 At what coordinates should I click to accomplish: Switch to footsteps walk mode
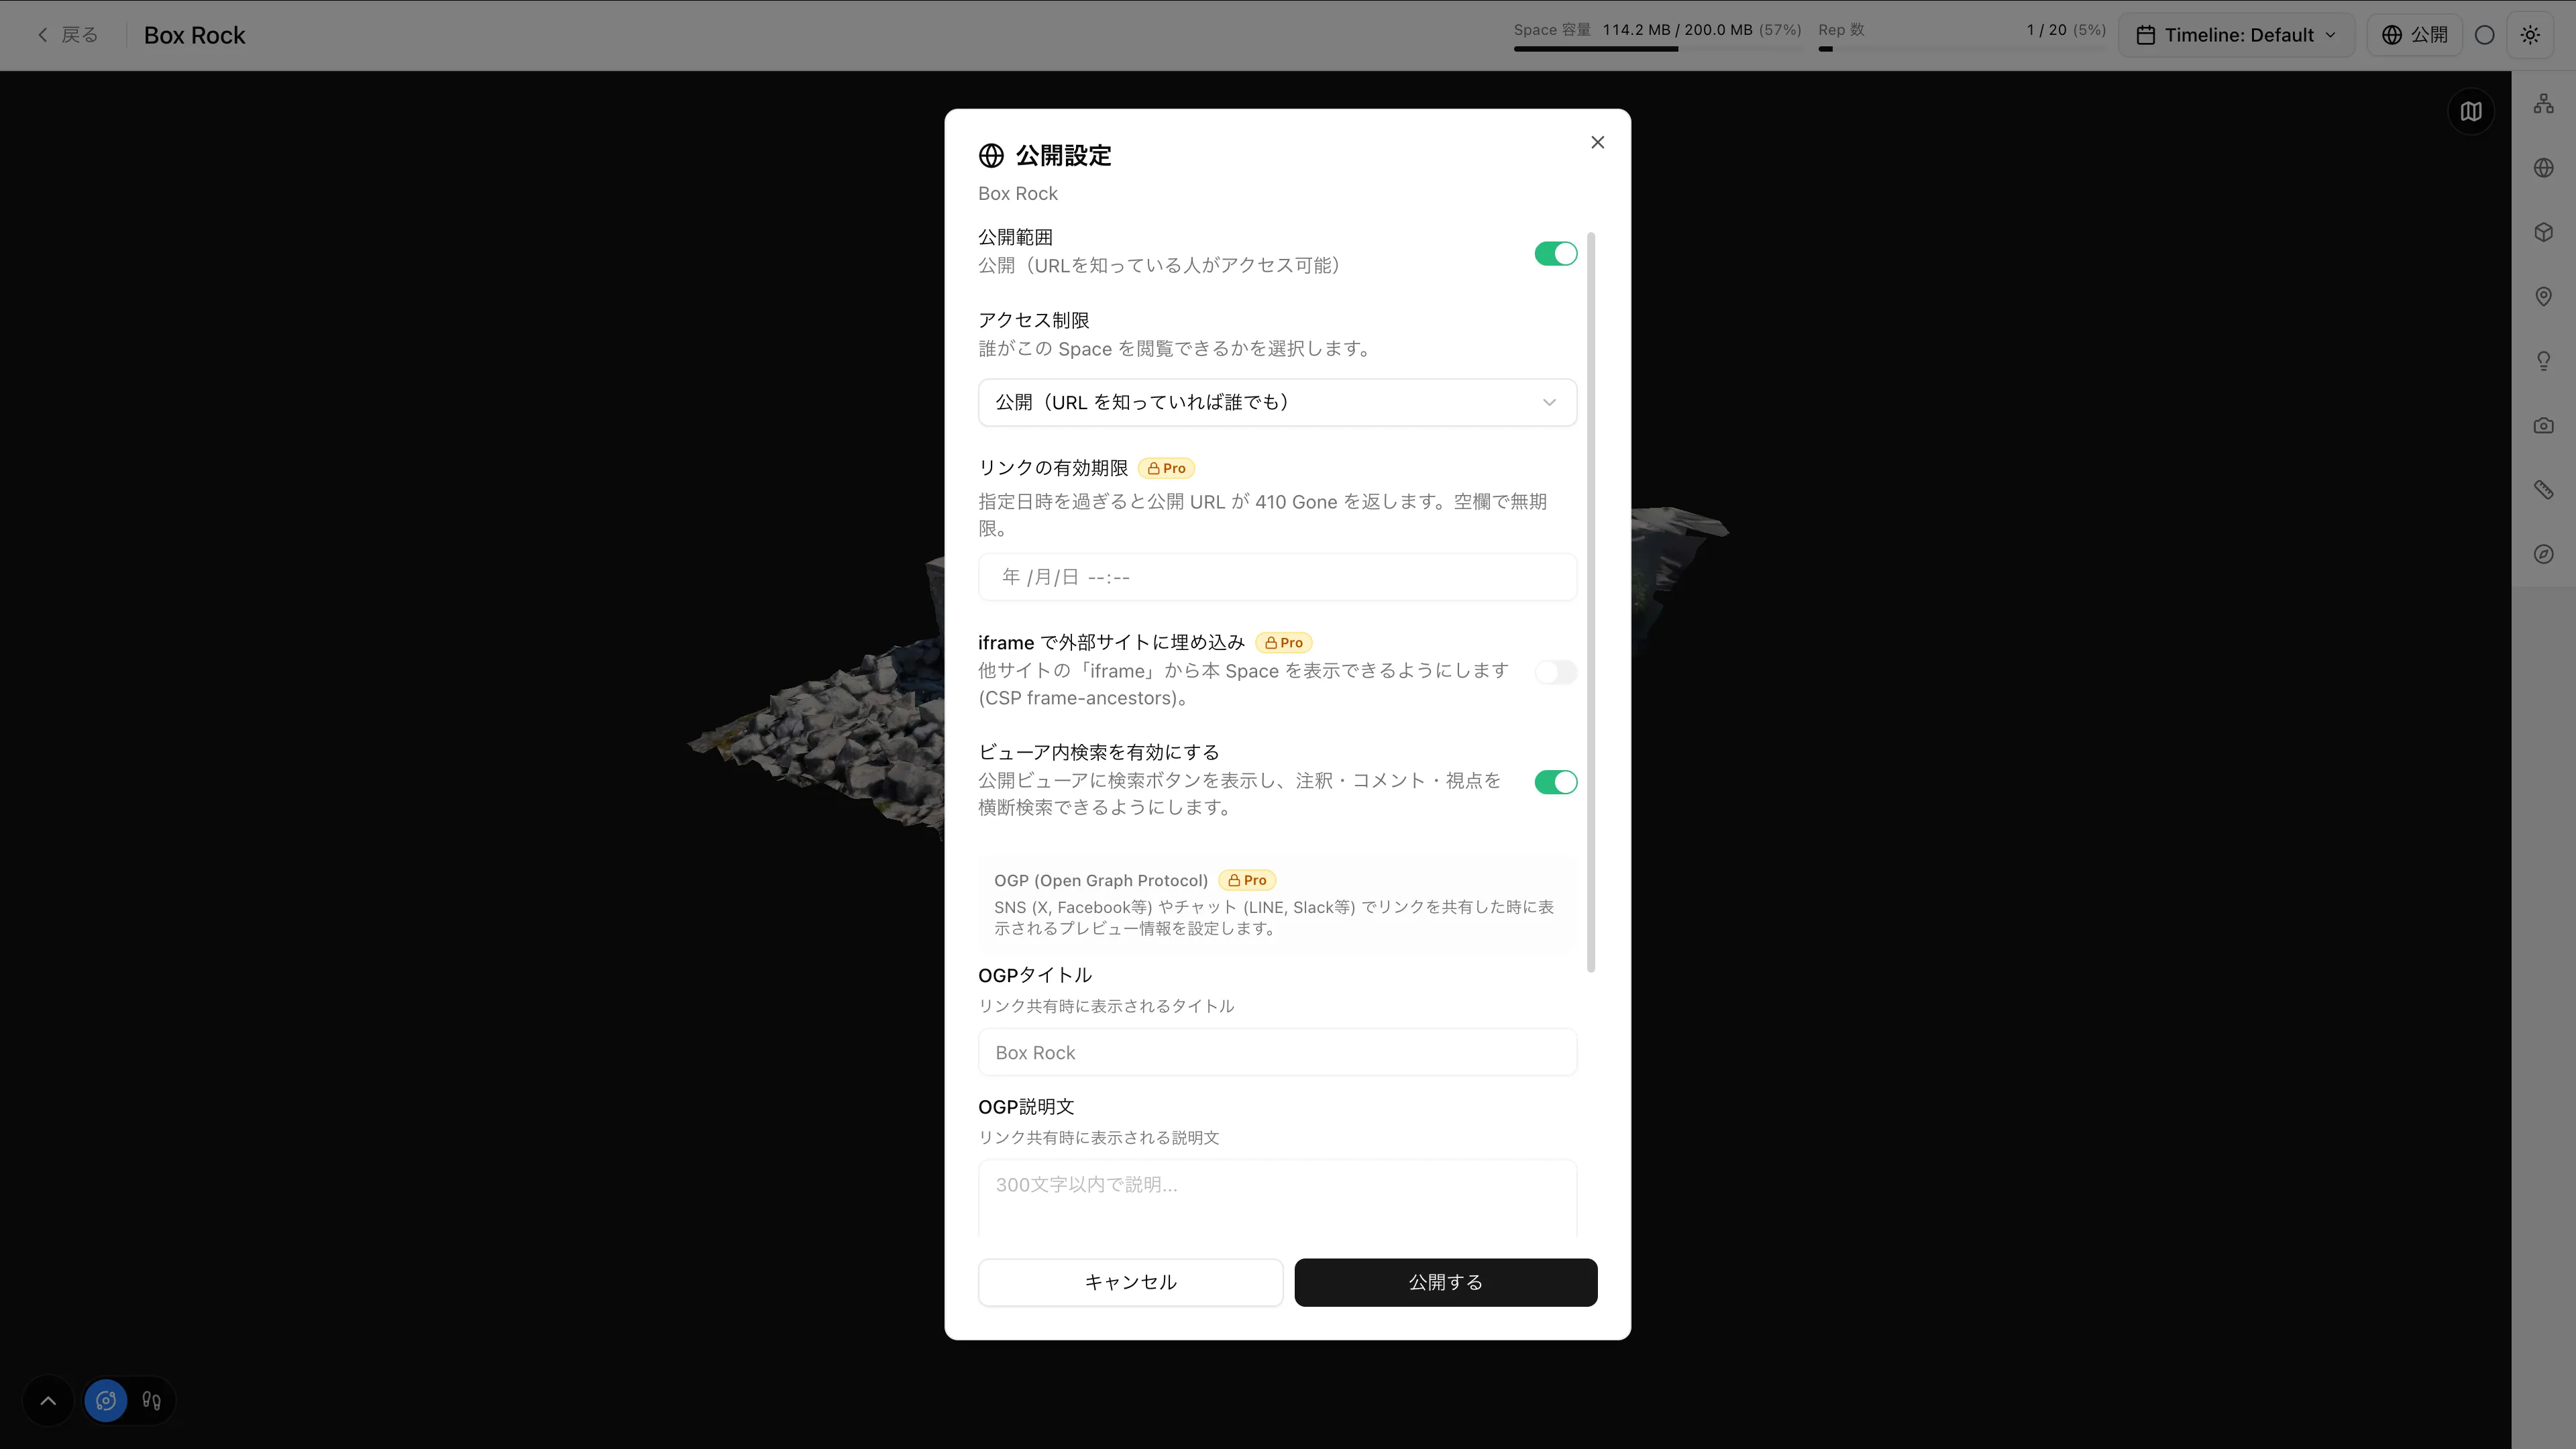151,1400
